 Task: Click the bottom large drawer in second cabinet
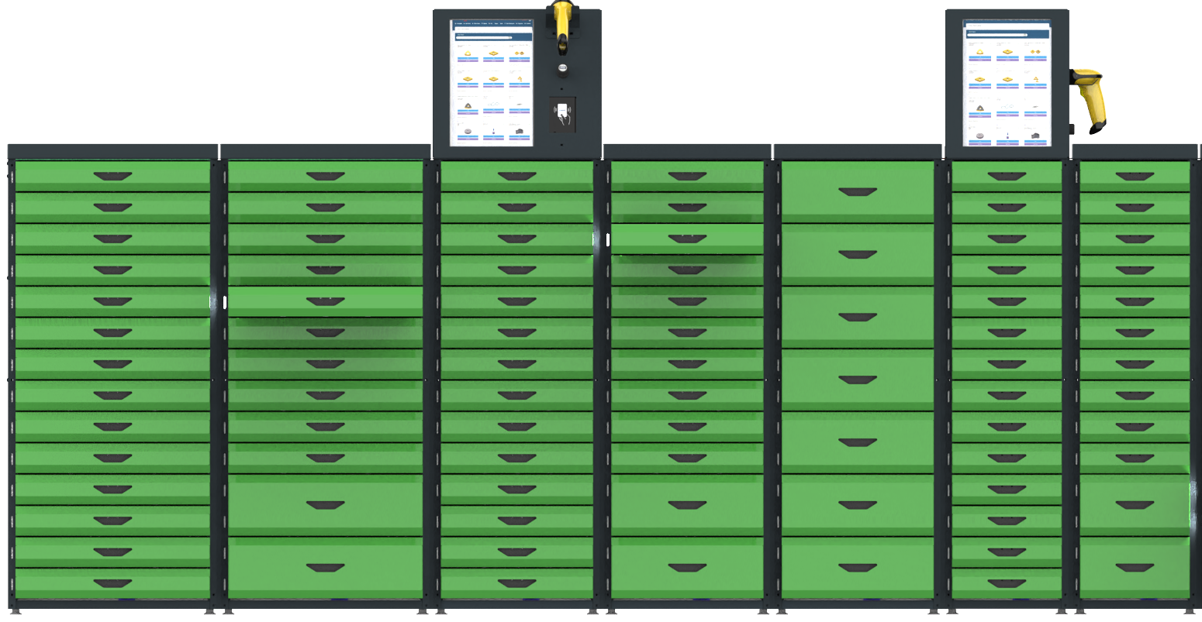coord(325,567)
